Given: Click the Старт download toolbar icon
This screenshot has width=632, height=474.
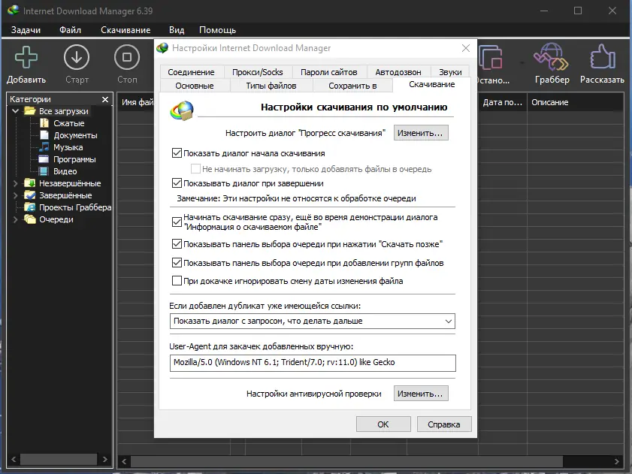Looking at the screenshot, I should [x=77, y=57].
